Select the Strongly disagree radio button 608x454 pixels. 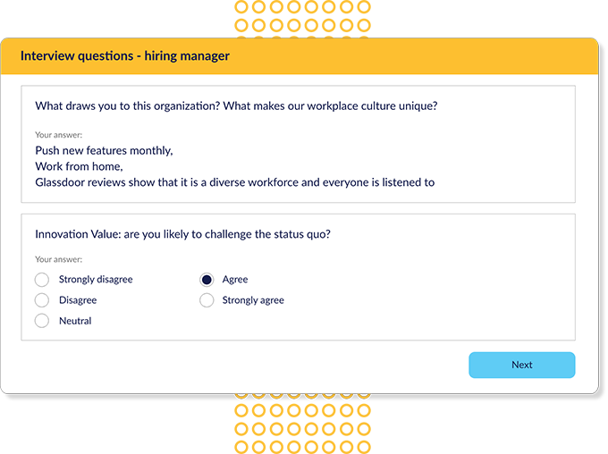pyautogui.click(x=42, y=280)
